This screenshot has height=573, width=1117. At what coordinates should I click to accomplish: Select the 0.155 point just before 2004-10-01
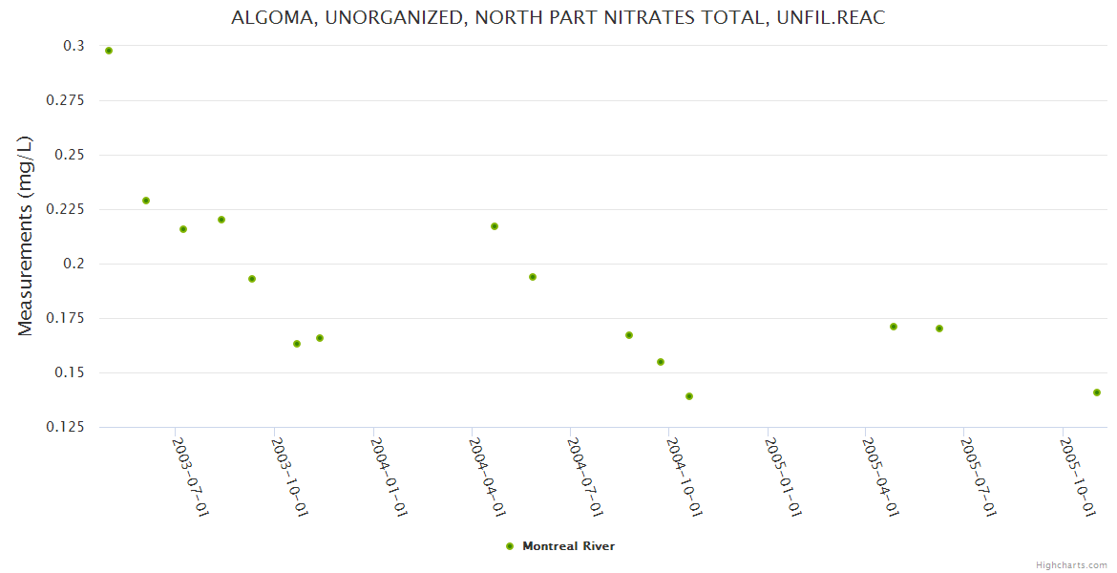(x=661, y=362)
